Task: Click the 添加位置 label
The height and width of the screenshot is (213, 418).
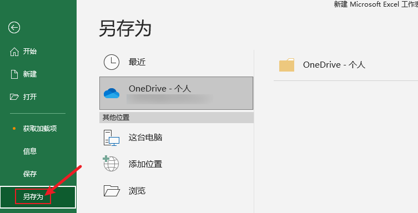Action: [x=145, y=164]
